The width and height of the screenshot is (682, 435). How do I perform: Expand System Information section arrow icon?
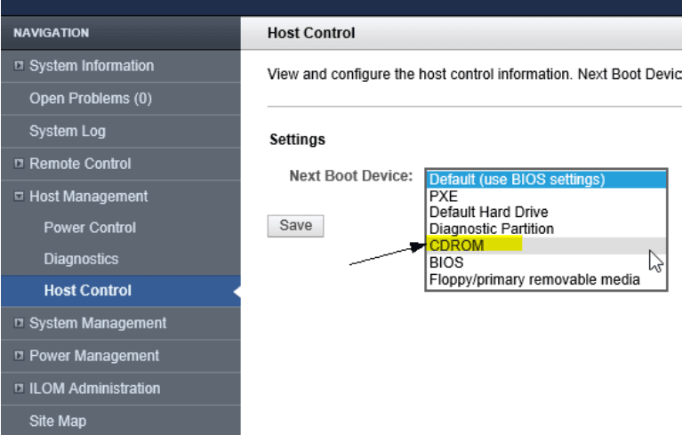coord(20,67)
